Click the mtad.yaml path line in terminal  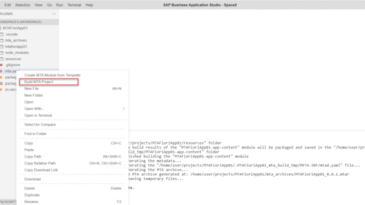[243, 165]
